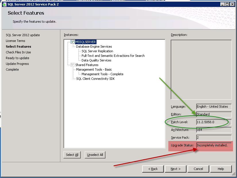Click the License Terms step
Viewport: 237px width, 178px height.
point(16,41)
